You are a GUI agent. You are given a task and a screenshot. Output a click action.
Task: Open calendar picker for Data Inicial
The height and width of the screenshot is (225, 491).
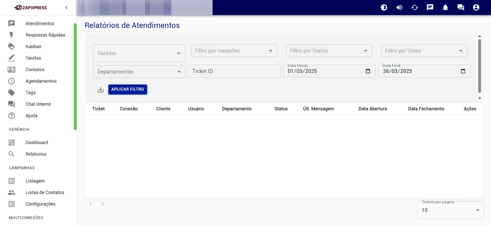pyautogui.click(x=368, y=71)
